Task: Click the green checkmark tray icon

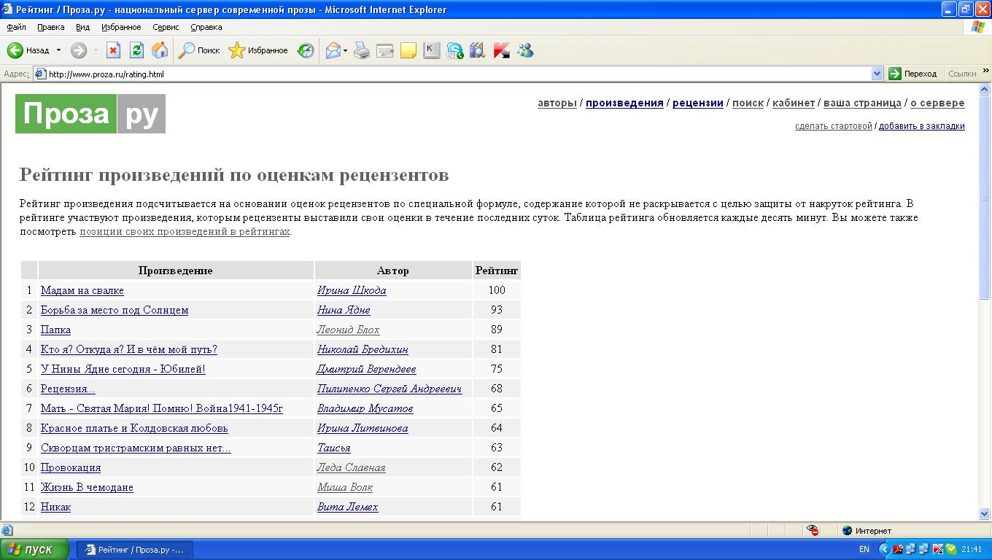Action: pyautogui.click(x=951, y=549)
